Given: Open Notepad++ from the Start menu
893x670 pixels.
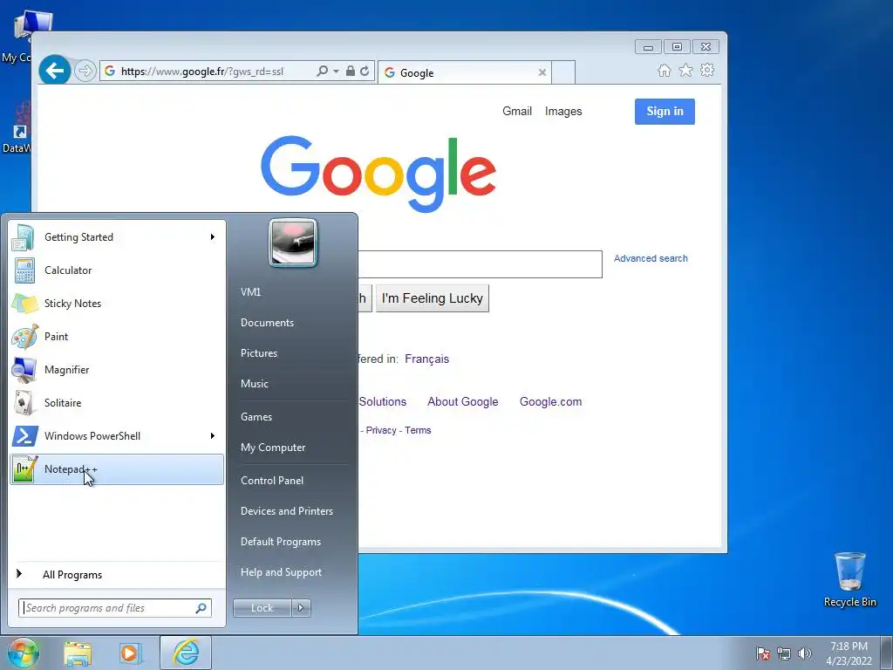Looking at the screenshot, I should (117, 469).
